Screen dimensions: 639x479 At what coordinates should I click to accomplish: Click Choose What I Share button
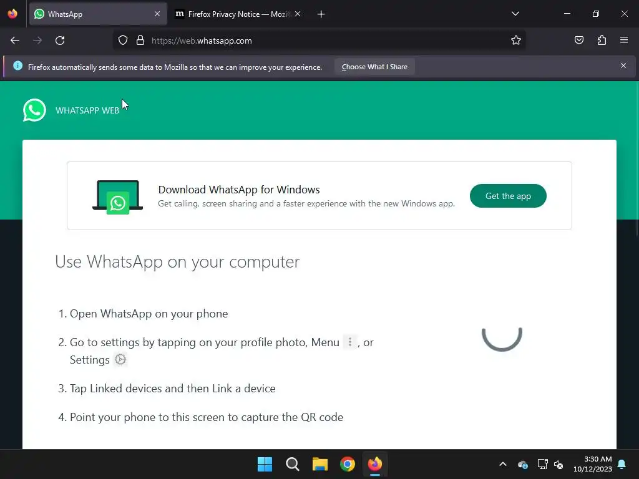click(x=374, y=67)
